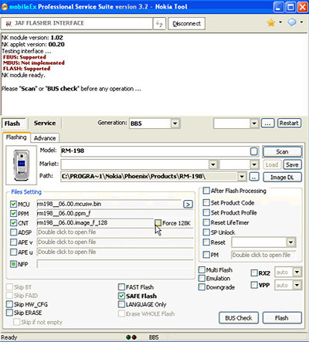Toggle the NFP checkbox
Viewport: 309px width, 342px height.
click(13, 264)
